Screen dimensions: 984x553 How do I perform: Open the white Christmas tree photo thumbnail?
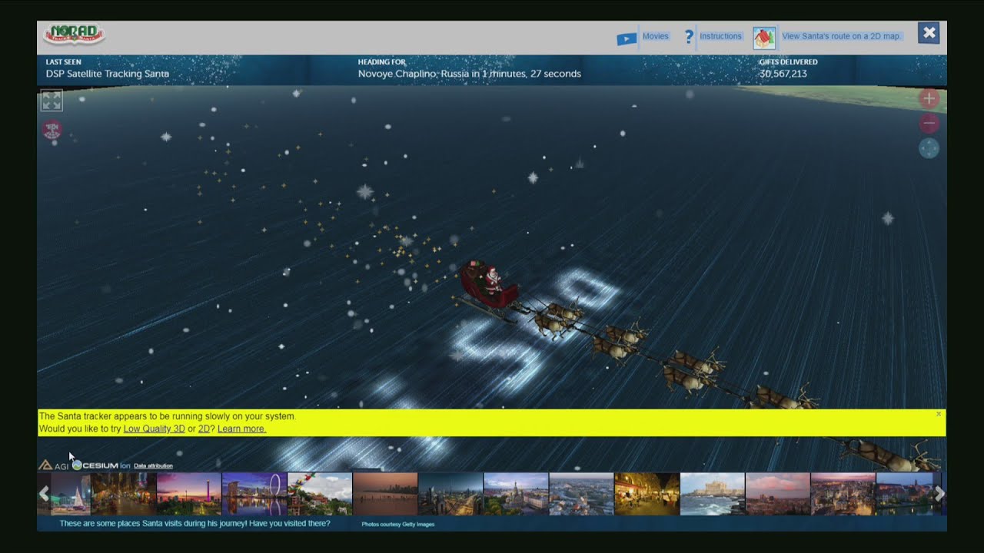(71, 494)
